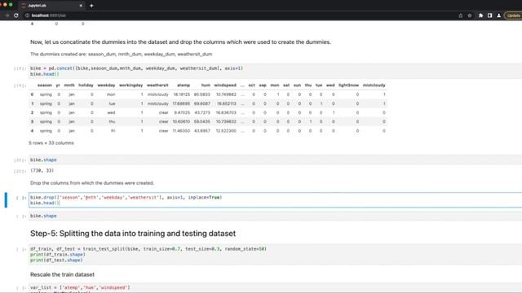522x293 pixels.
Task: Click the 'Now, let us concatenate' paragraph
Action: point(180,42)
